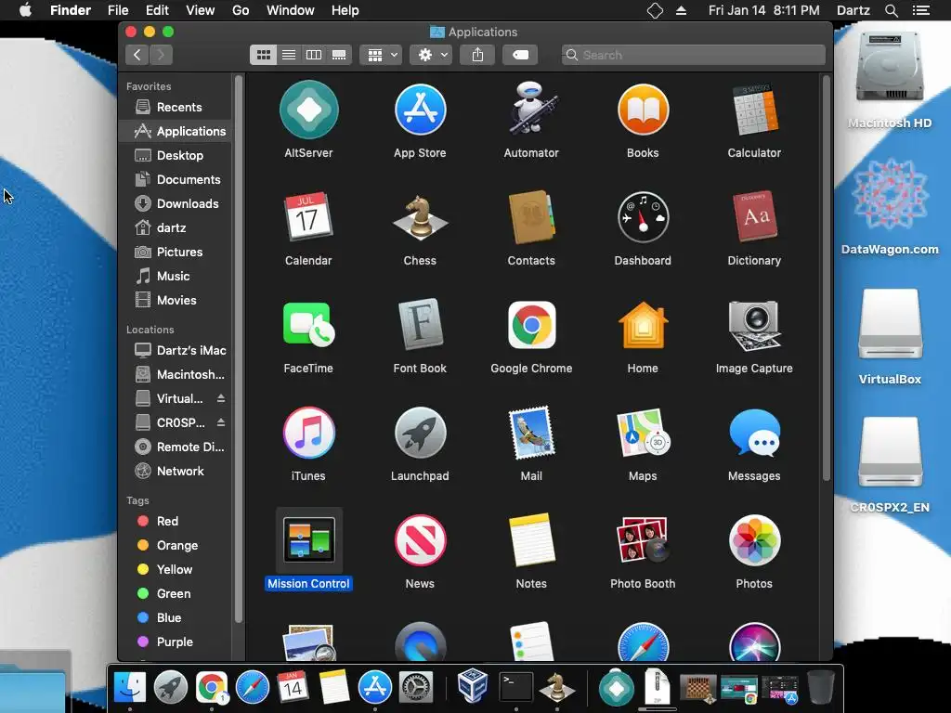Select the Books app icon

(643, 110)
